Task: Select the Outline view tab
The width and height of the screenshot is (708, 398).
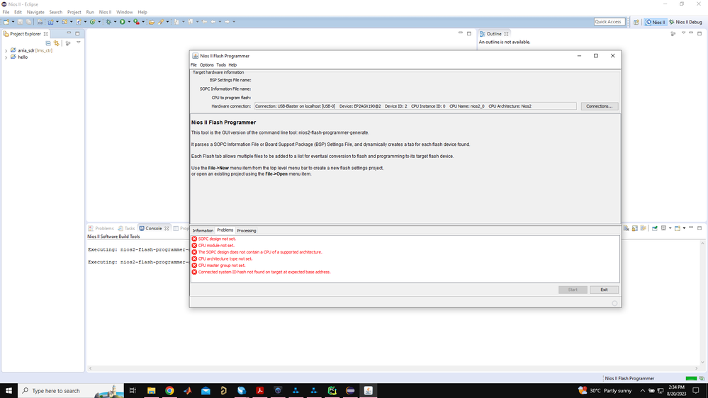Action: pos(493,34)
